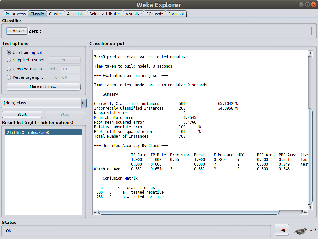Image resolution: width=318 pixels, height=239 pixels.
Task: Click the Set... test set button
Action: (x=64, y=60)
